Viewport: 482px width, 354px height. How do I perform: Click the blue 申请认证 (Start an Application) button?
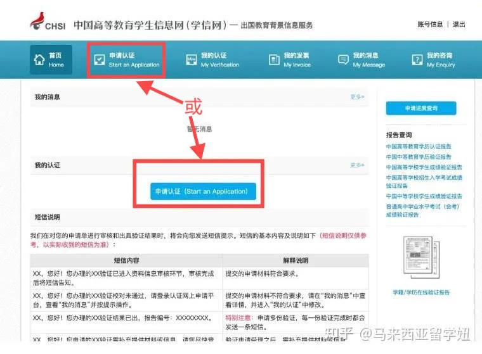[203, 191]
